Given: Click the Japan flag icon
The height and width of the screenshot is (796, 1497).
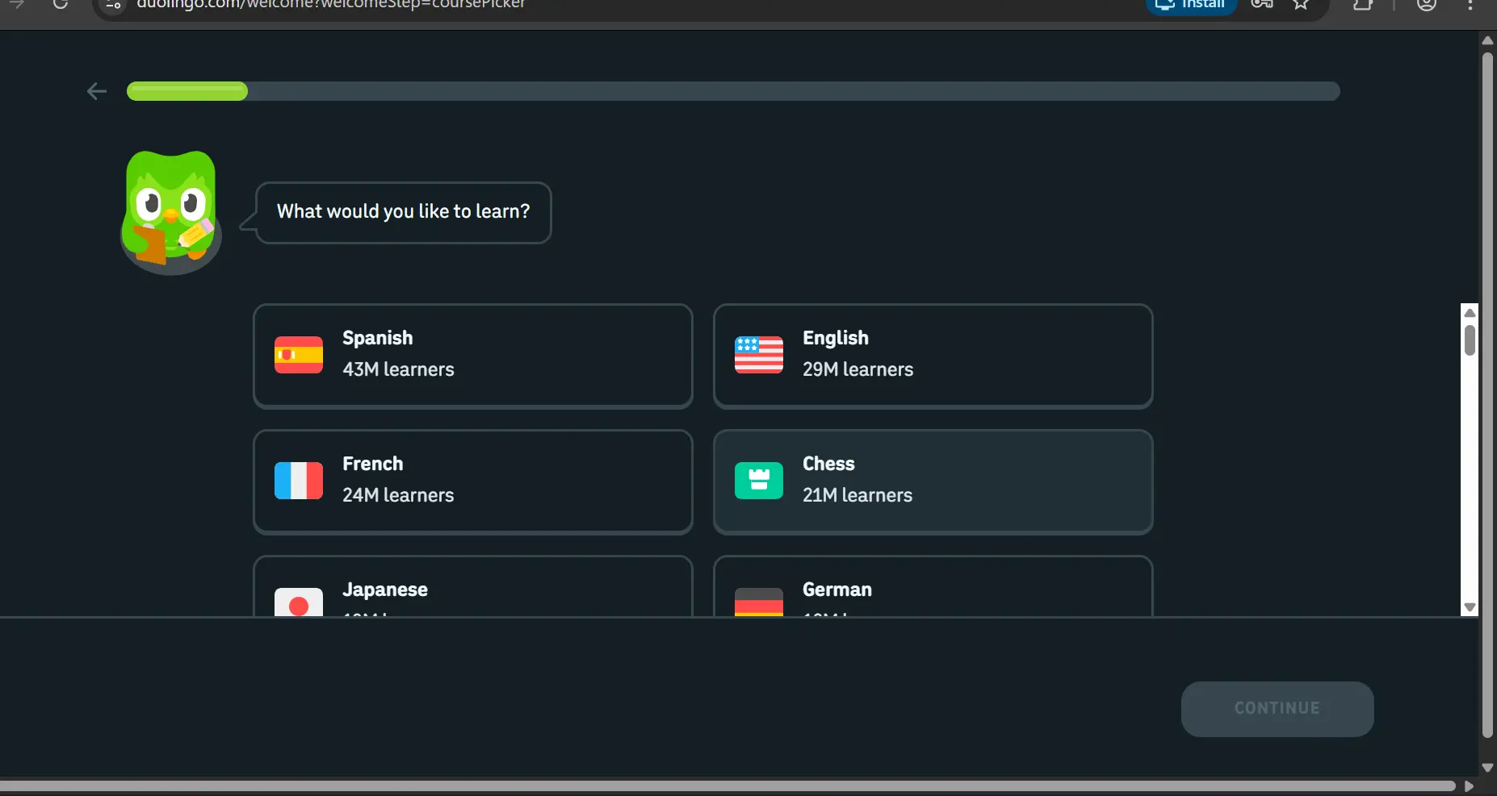Looking at the screenshot, I should [299, 602].
